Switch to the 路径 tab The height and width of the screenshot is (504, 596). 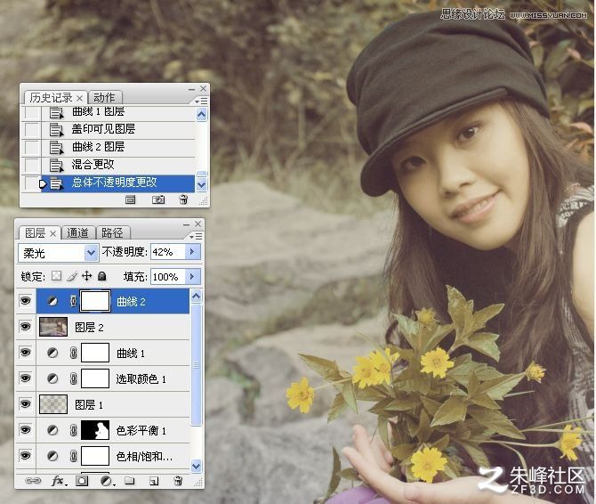112,232
